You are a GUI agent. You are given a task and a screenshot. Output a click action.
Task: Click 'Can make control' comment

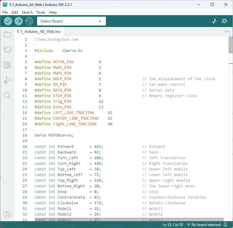[164, 85]
